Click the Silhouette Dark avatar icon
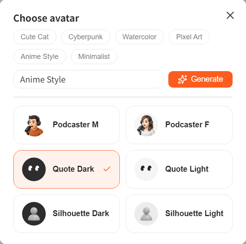Viewport: 246px width, 244px height. pyautogui.click(x=34, y=214)
